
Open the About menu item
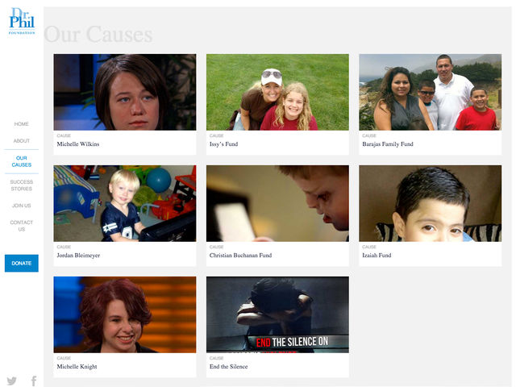coord(22,140)
